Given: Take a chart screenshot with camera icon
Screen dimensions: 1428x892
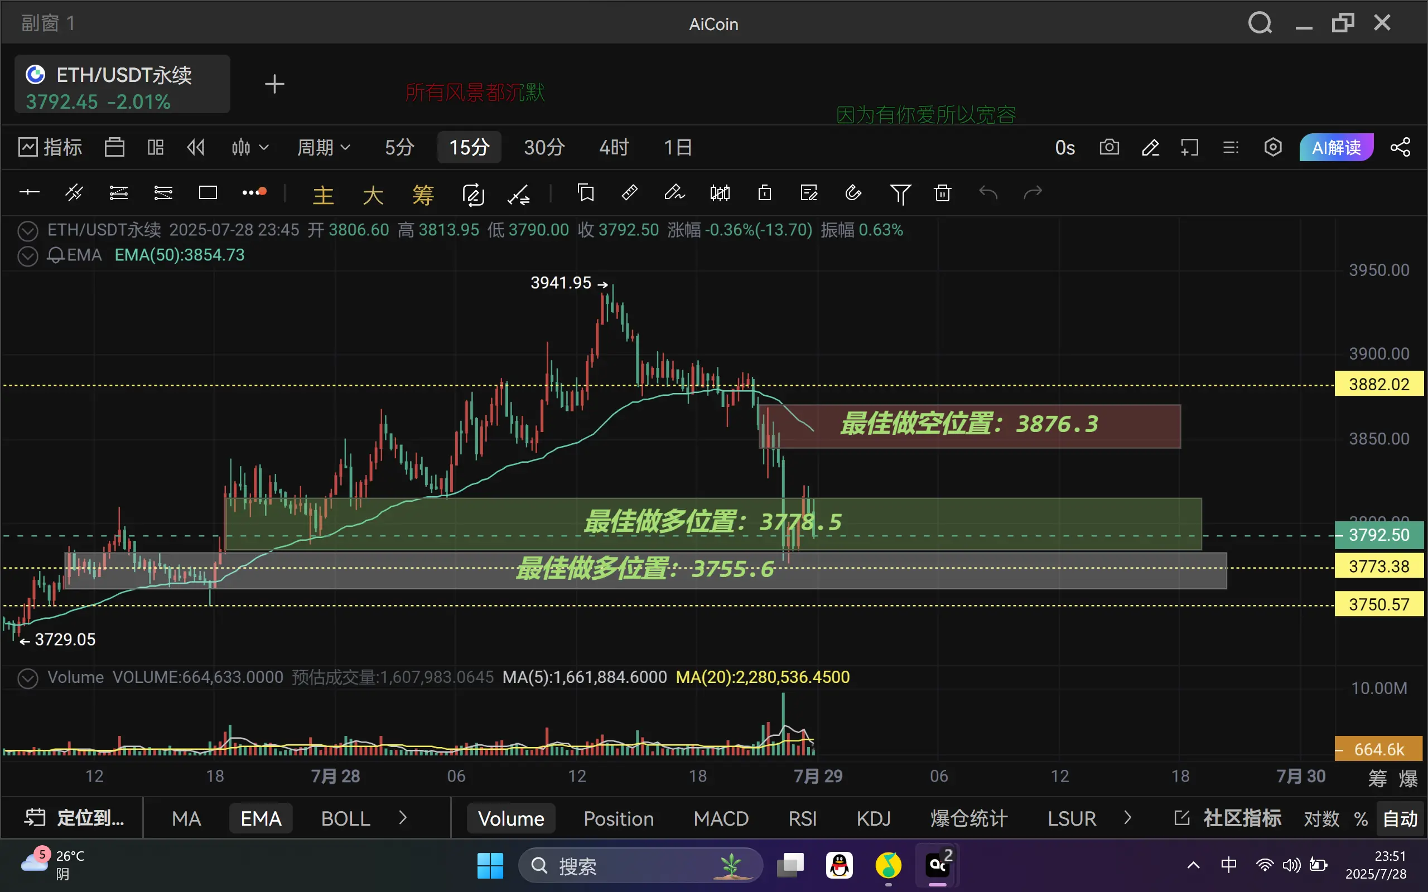Looking at the screenshot, I should coord(1109,147).
